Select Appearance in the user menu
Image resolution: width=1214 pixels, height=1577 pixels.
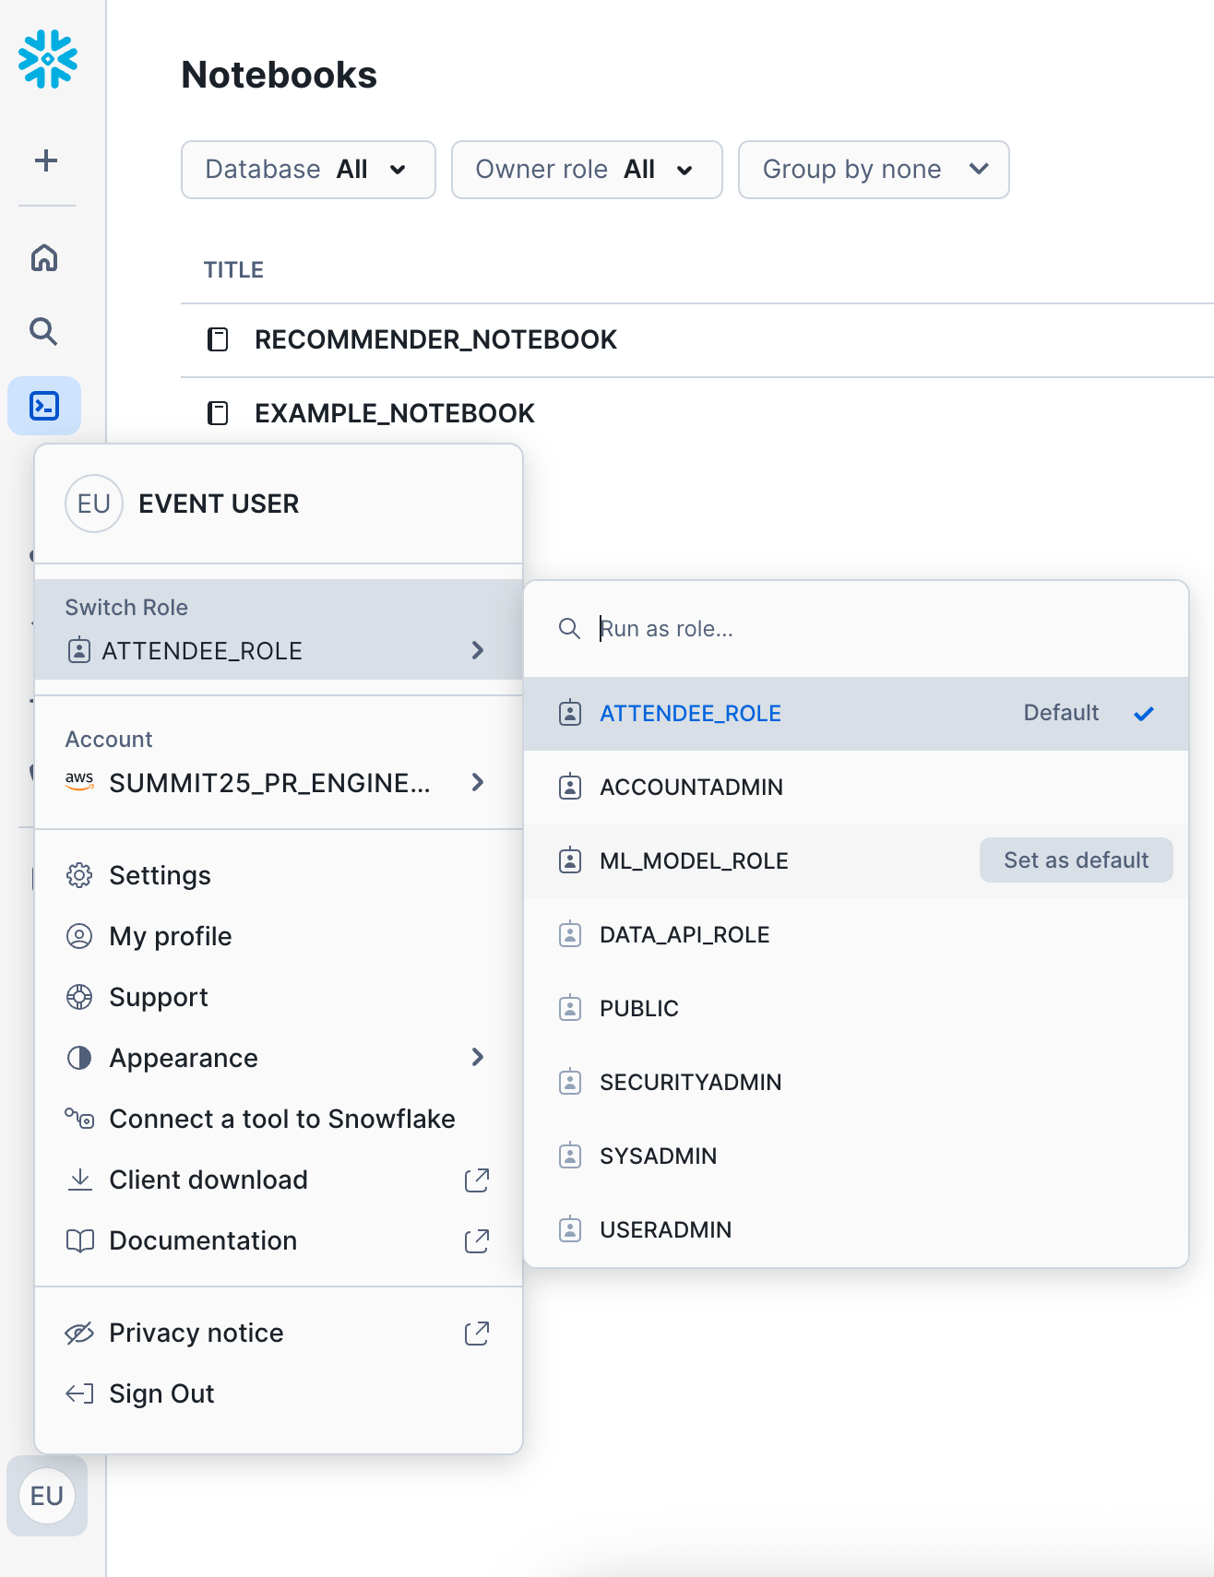279,1058
